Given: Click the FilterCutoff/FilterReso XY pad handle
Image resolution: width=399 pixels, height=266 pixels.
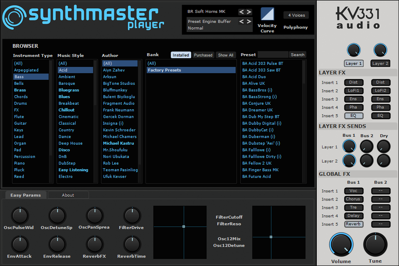Looking at the screenshot, I should [184, 227].
